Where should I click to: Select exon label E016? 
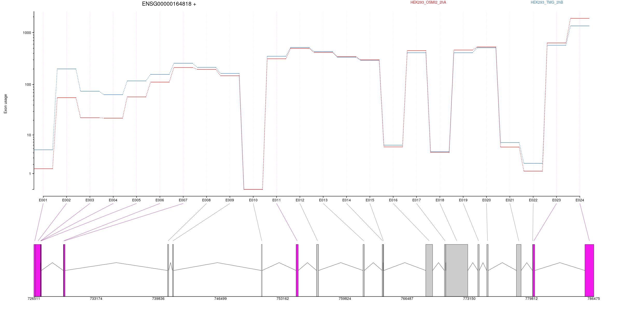[x=393, y=200]
